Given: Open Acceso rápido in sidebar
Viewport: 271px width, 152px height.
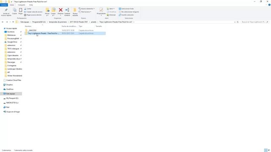Looking at the screenshot, I should pos(11,28).
